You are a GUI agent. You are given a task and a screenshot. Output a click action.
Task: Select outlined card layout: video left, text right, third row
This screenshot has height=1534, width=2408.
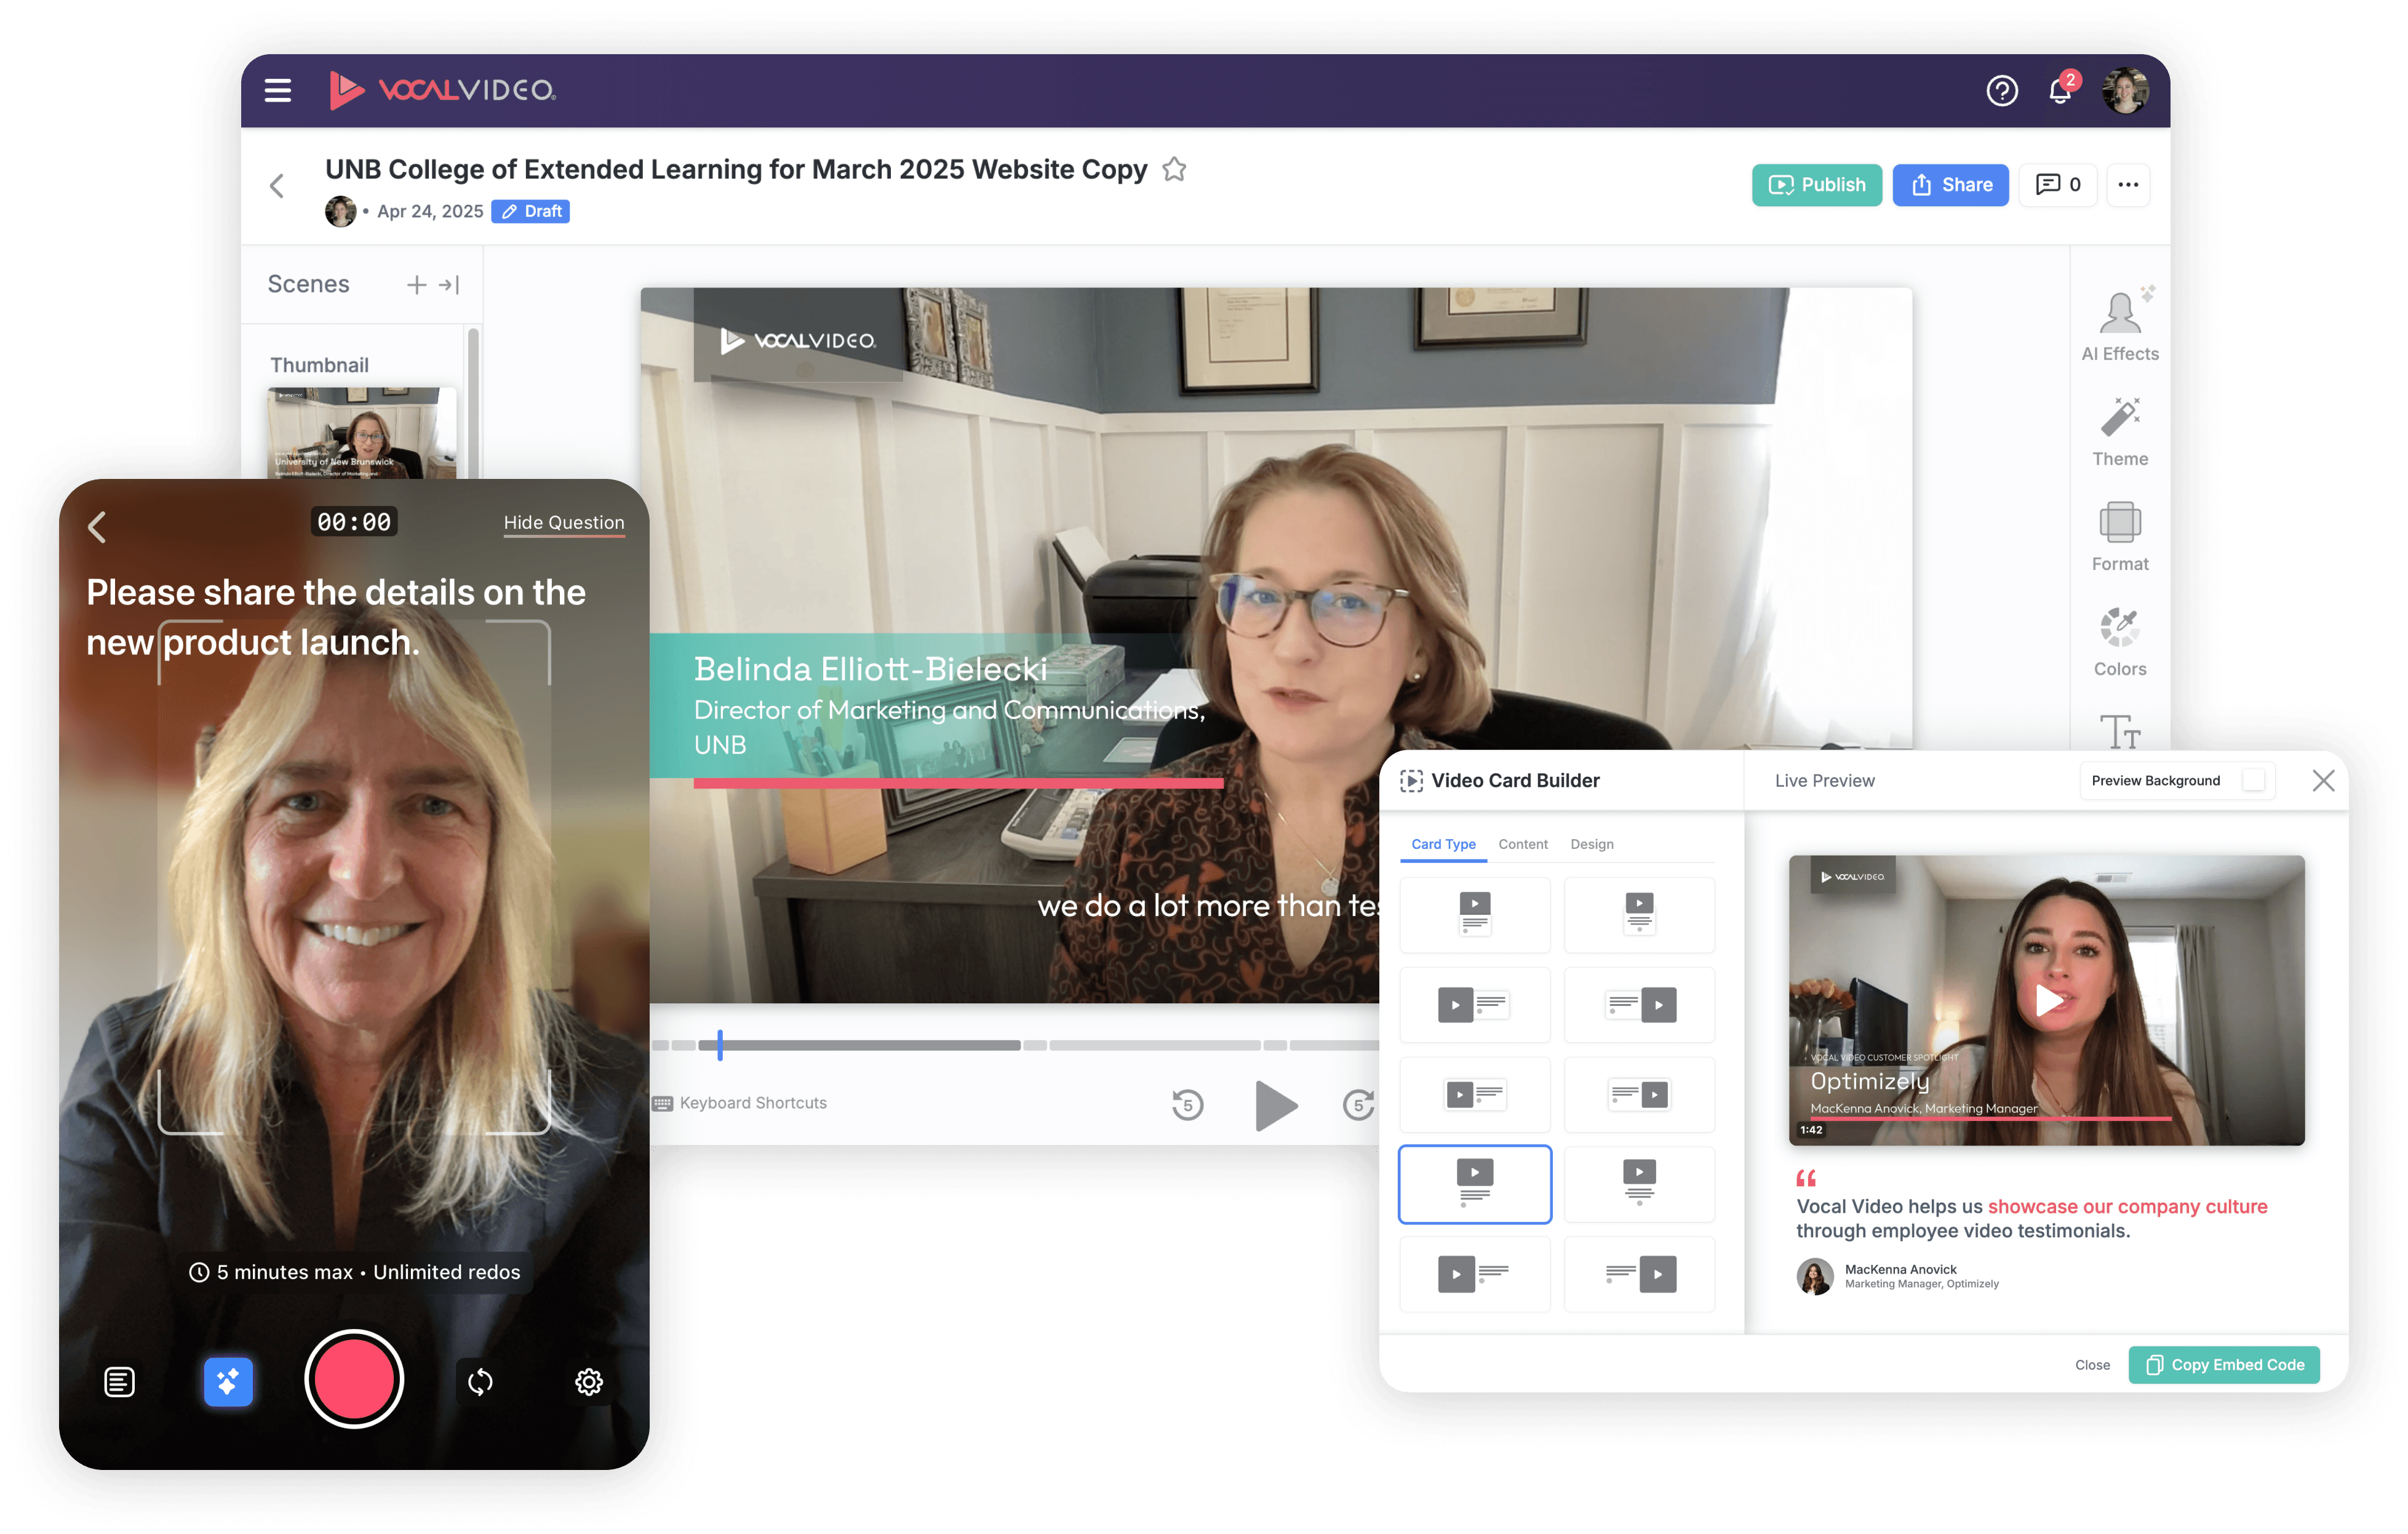click(x=1474, y=1094)
